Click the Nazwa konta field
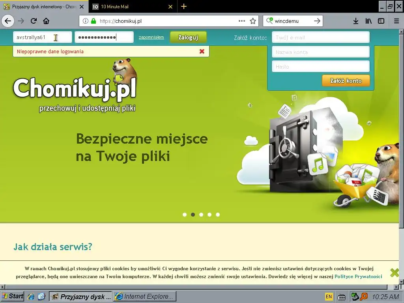 click(320, 52)
